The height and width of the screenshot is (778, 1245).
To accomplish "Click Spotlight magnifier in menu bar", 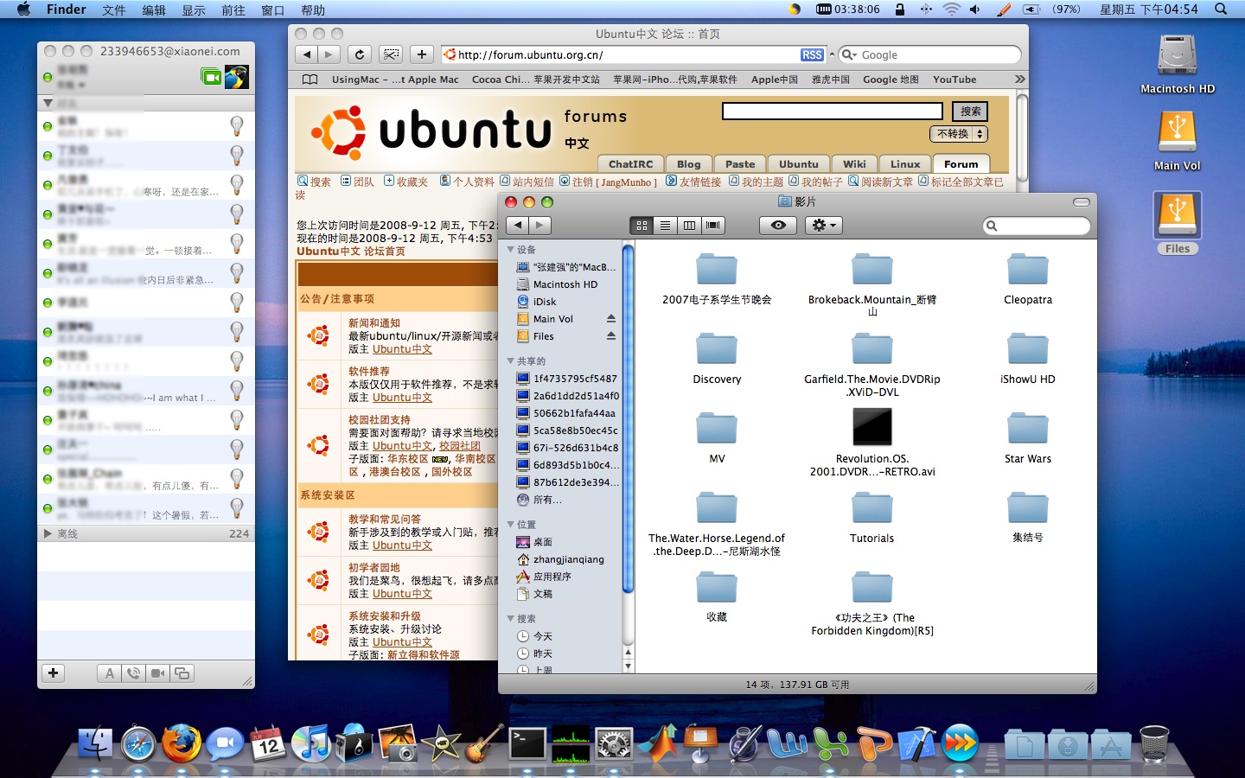I will coord(1221,9).
